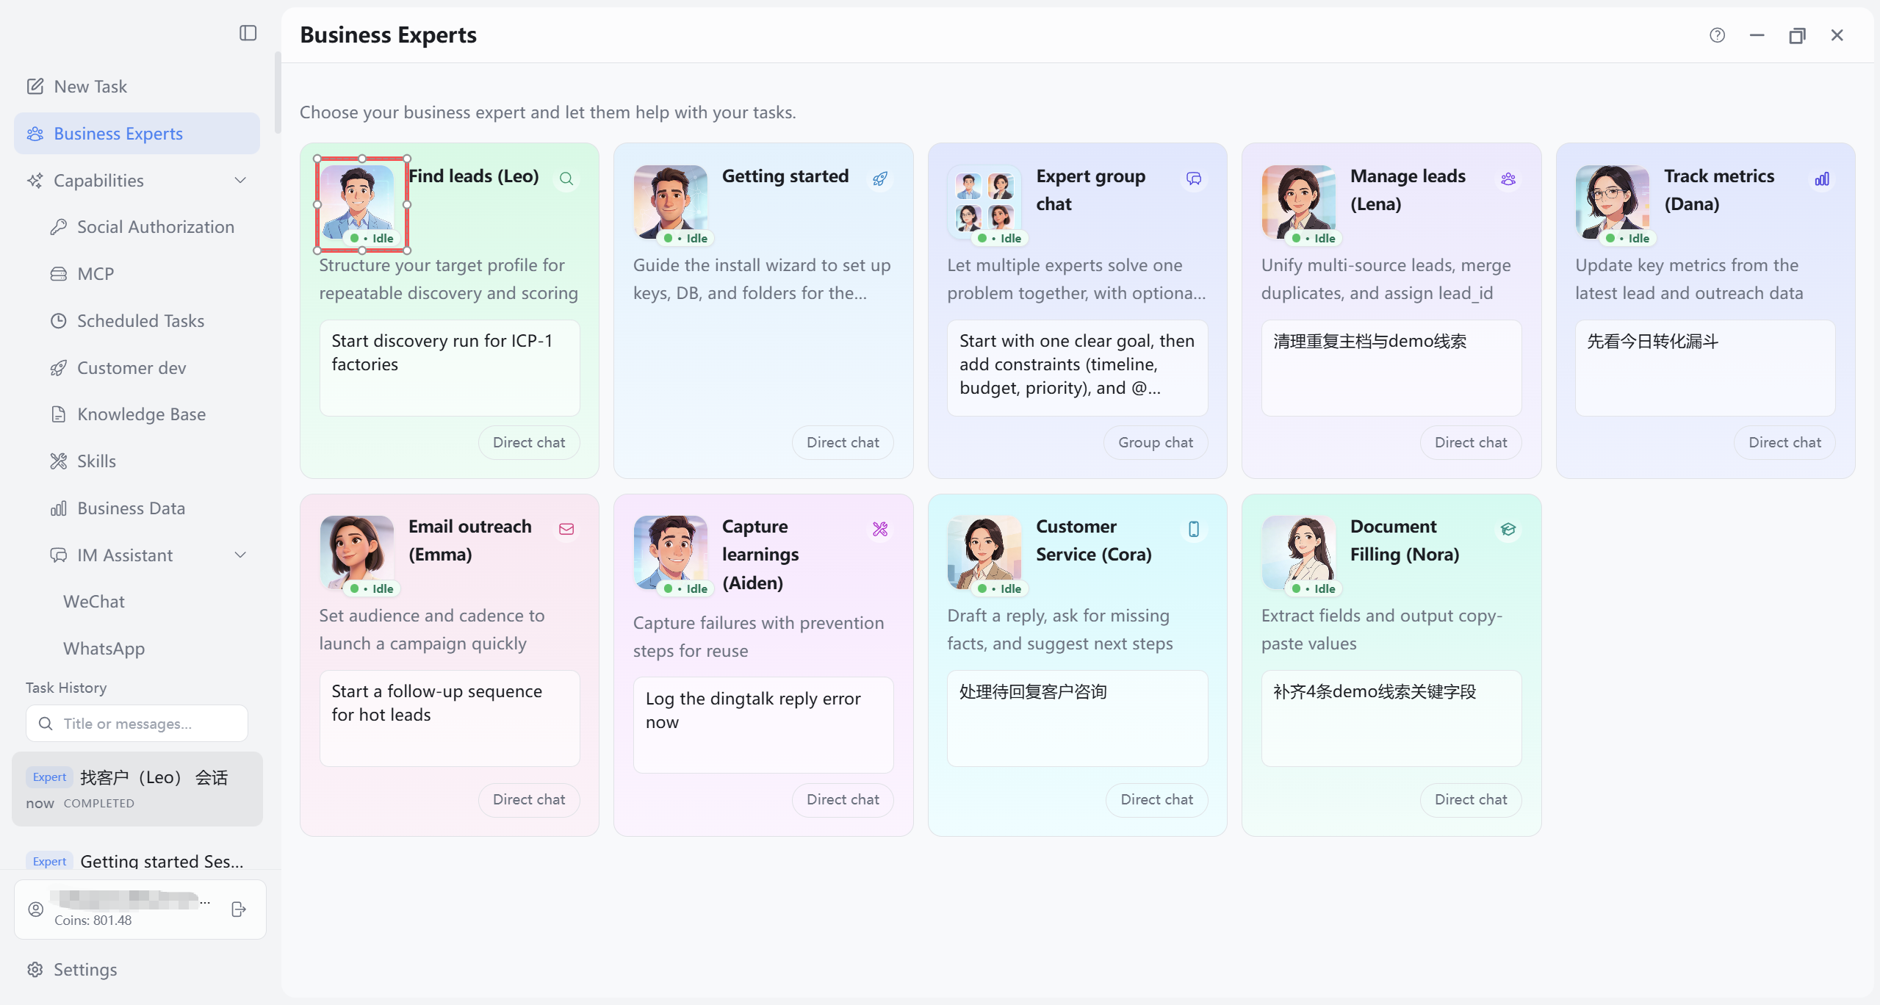
Task: Click prompt 'Start discovery run for ICP-1 factories'
Action: 450,367
